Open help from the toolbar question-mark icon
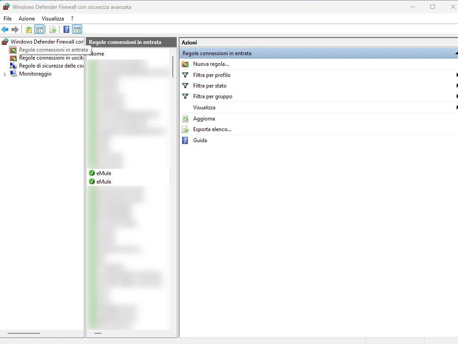458x344 pixels. tap(66, 29)
